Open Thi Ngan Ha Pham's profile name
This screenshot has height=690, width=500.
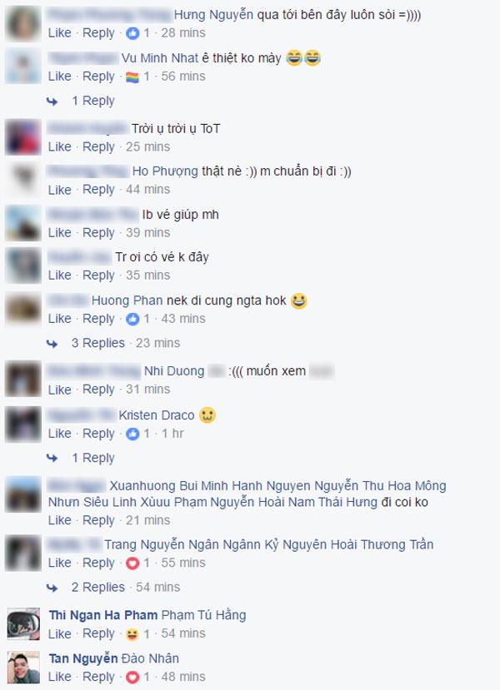(x=103, y=615)
